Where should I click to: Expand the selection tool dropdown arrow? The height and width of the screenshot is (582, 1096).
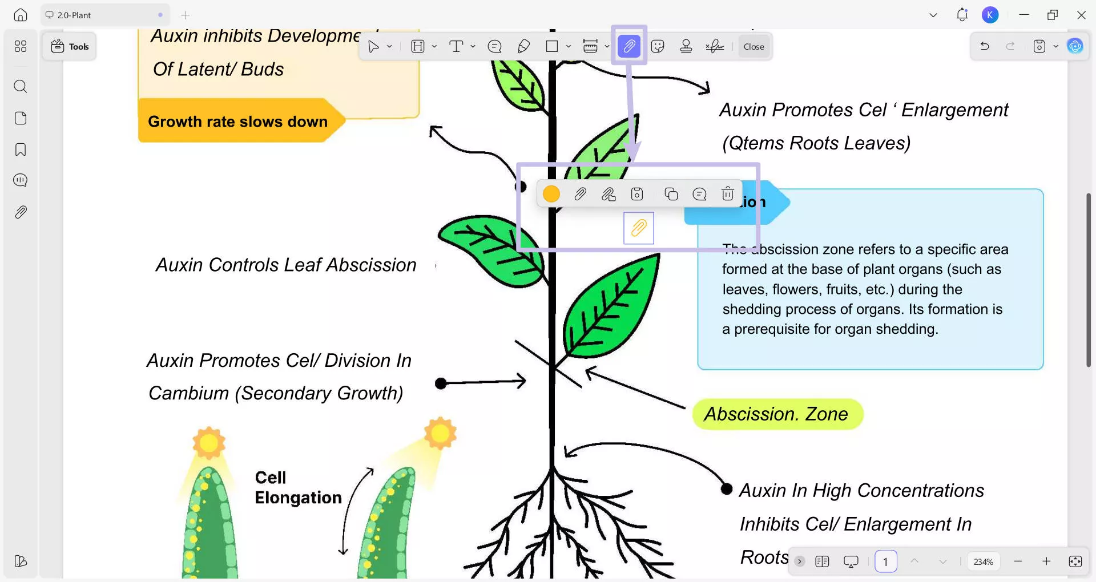(x=389, y=47)
